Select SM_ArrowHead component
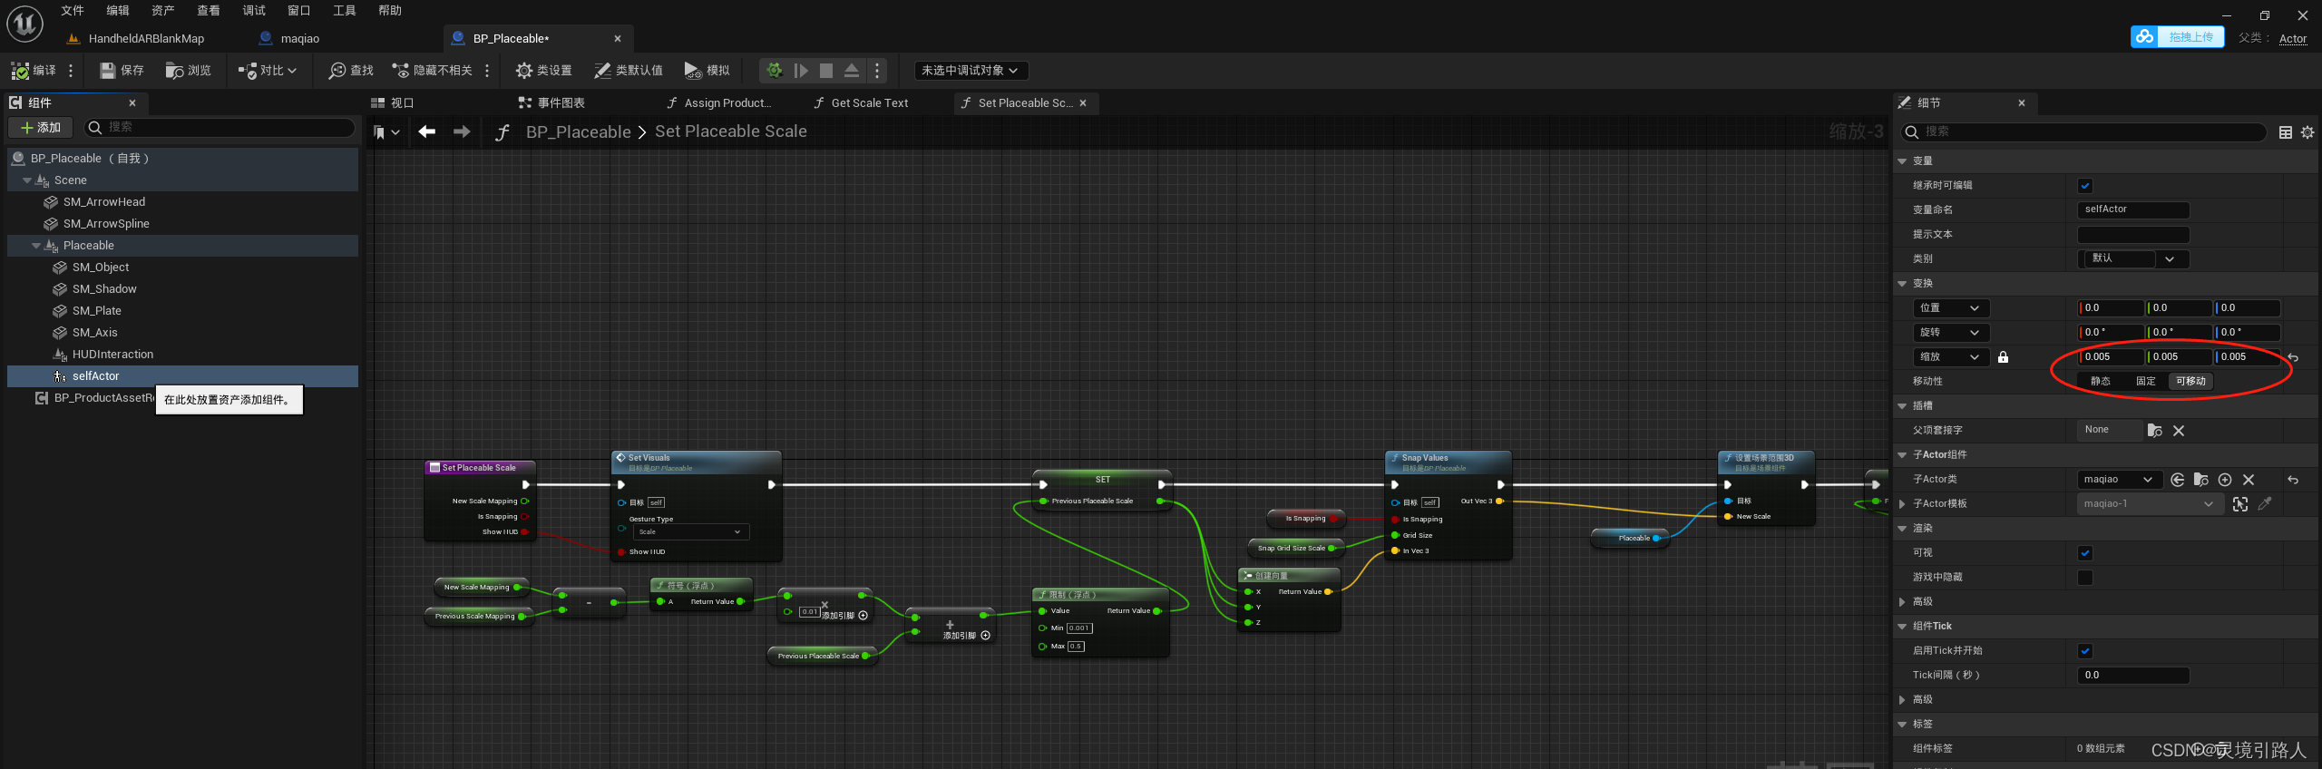2322x769 pixels. click(x=104, y=202)
